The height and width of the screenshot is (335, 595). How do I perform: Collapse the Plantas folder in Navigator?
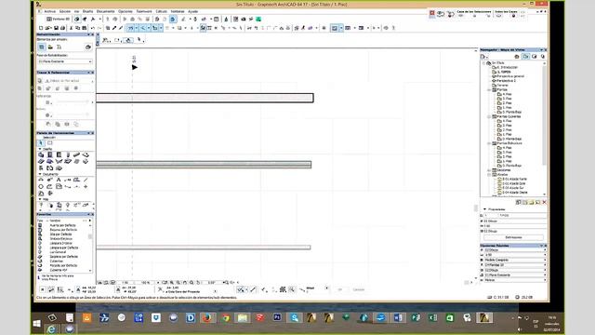(489, 90)
